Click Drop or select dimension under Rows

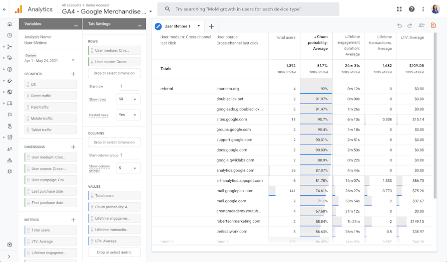pos(114,73)
